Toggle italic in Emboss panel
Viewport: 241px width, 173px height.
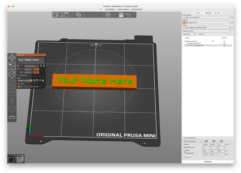tap(41, 66)
